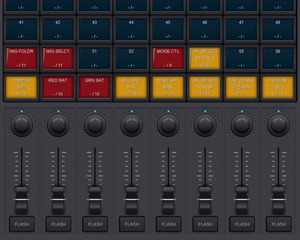Viewport: 300px width, 240px height.
Task: Click empty cell 51
Action: tap(95, 58)
